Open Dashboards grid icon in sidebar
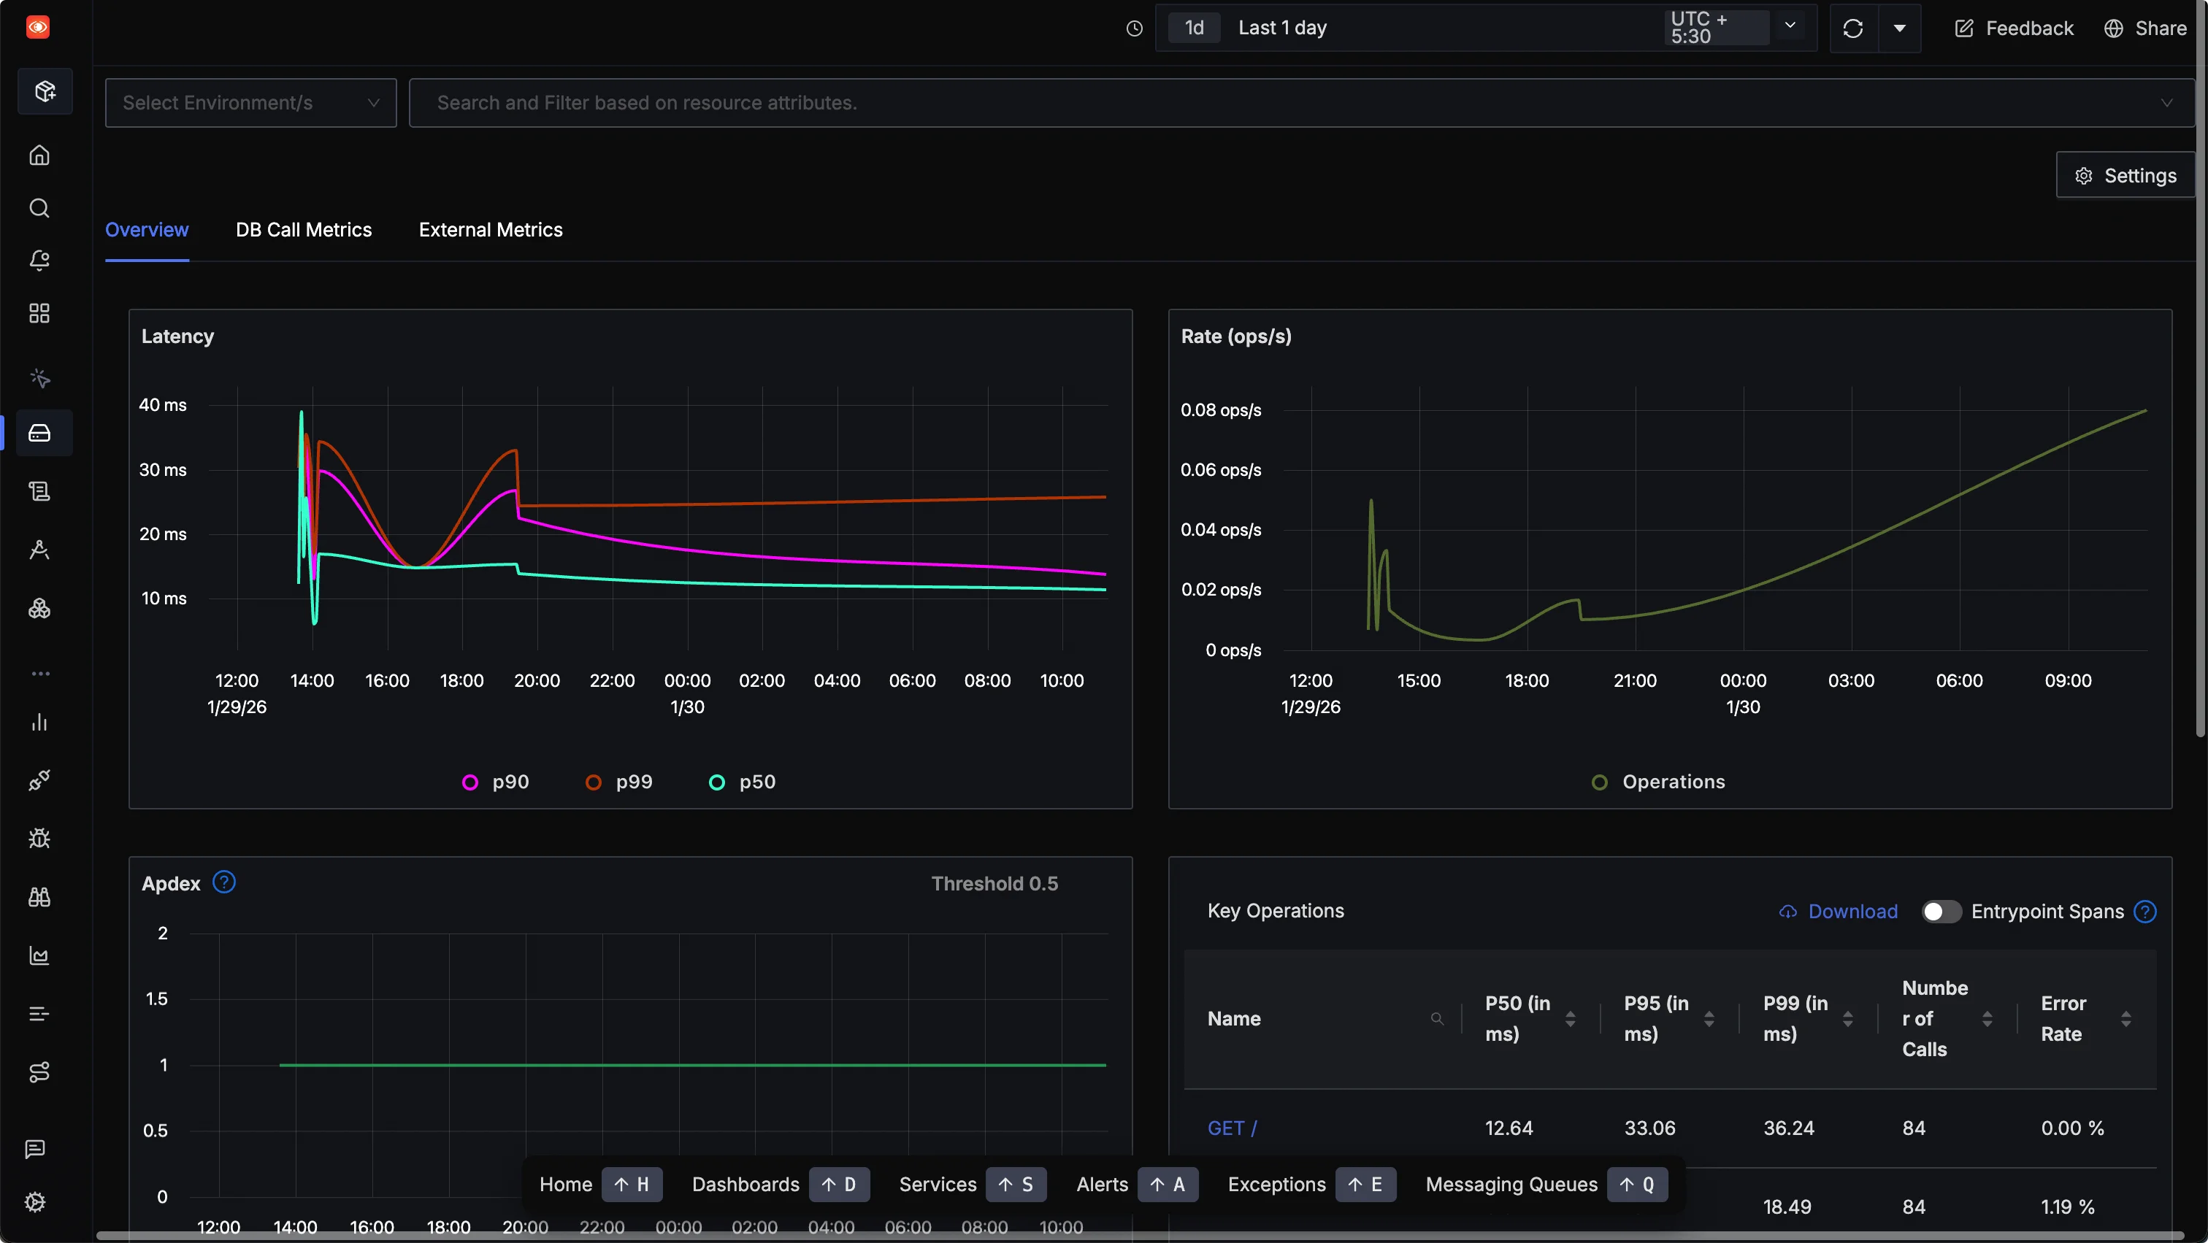Viewport: 2208px width, 1243px height. (39, 314)
